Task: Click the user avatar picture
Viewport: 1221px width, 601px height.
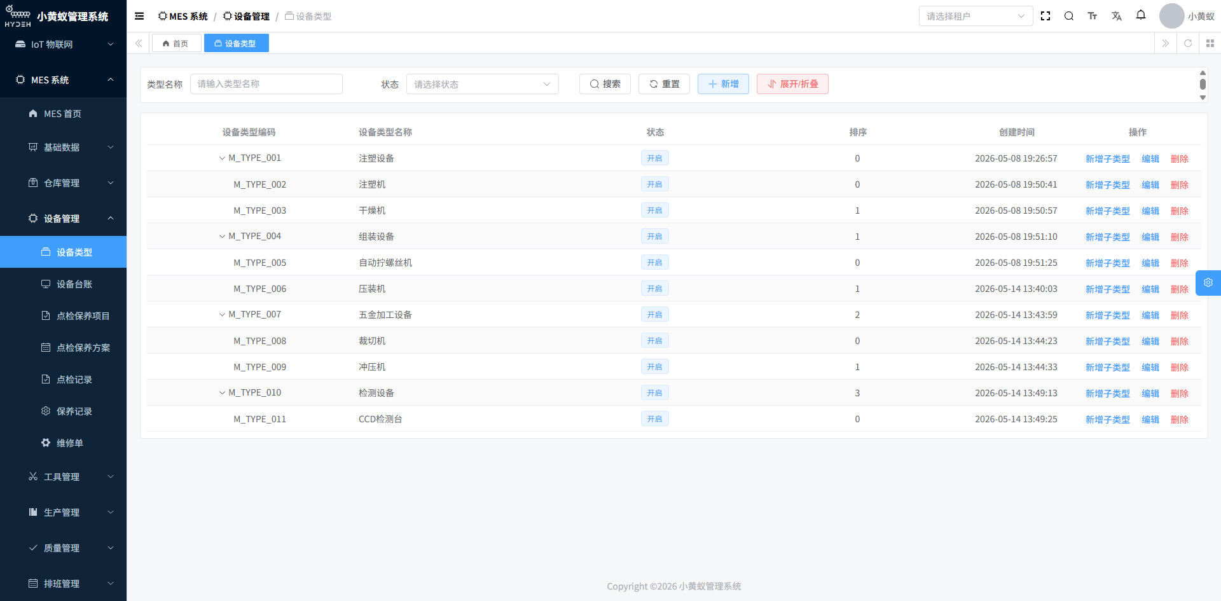Action: pyautogui.click(x=1171, y=16)
